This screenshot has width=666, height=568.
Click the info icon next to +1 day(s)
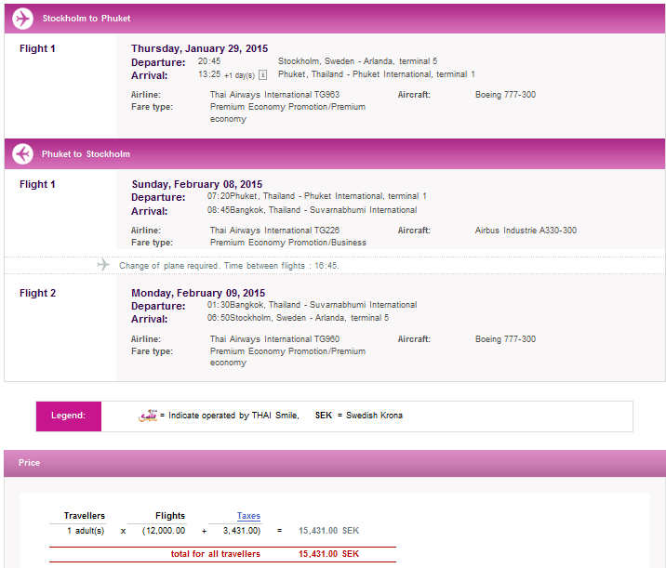(263, 75)
